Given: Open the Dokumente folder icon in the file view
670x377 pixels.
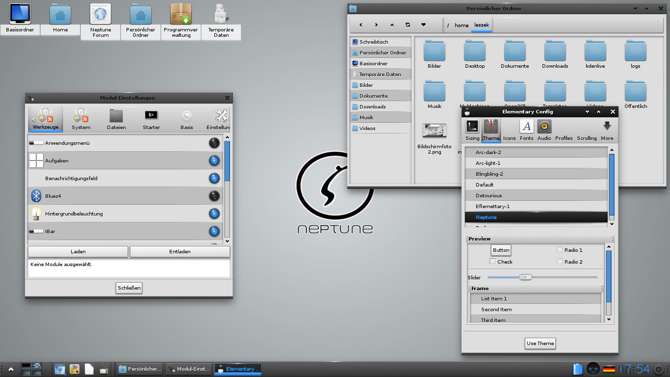Looking at the screenshot, I should tap(515, 51).
